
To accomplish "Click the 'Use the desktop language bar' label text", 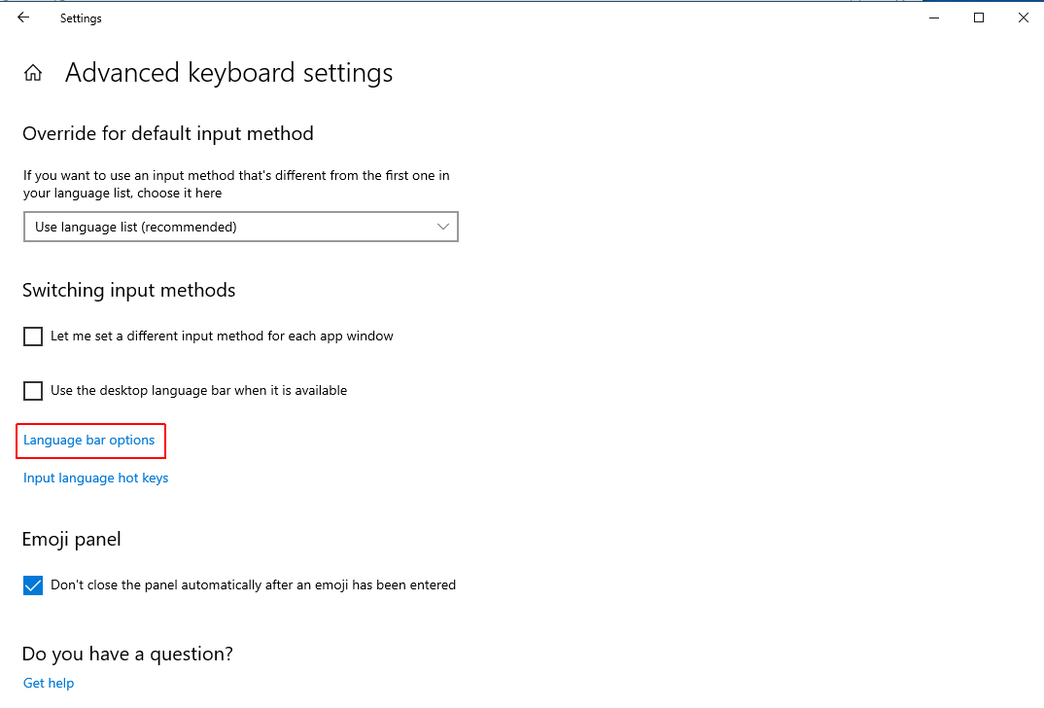I will (x=198, y=390).
